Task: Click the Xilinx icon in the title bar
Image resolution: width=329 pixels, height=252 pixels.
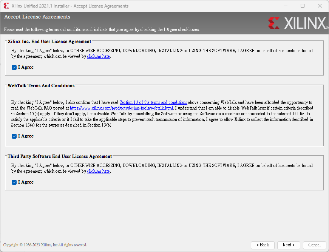Action: (6, 6)
